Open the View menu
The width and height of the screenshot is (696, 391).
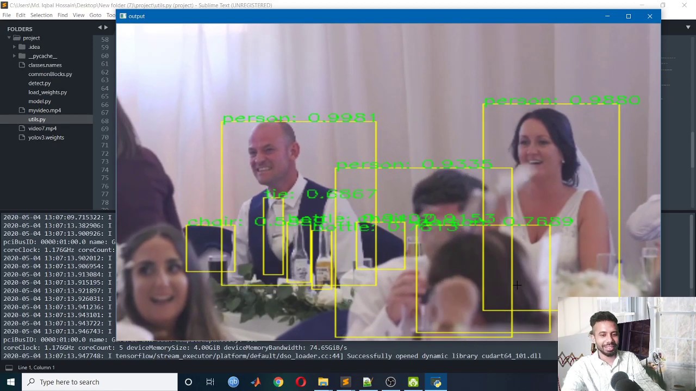point(78,15)
